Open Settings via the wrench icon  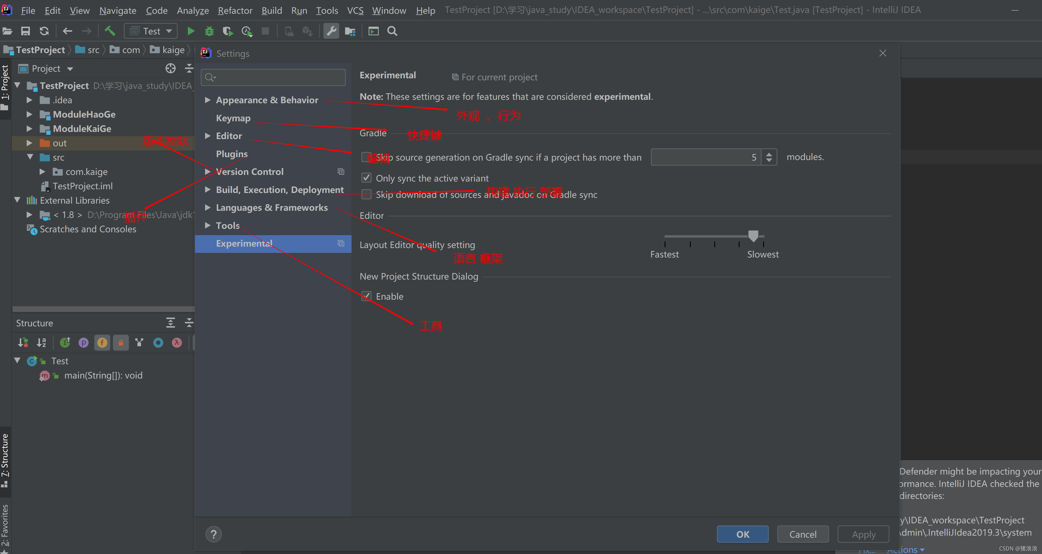click(x=331, y=31)
